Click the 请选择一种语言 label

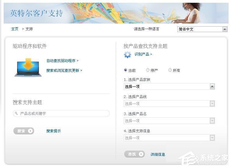click(146, 29)
